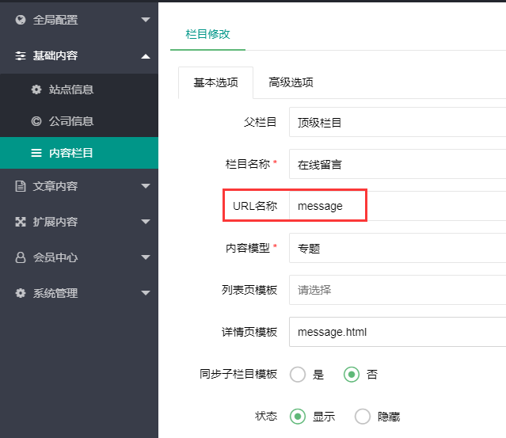Click the globe icon beside 全局配置
Screen dimensions: 506x438
(21, 20)
